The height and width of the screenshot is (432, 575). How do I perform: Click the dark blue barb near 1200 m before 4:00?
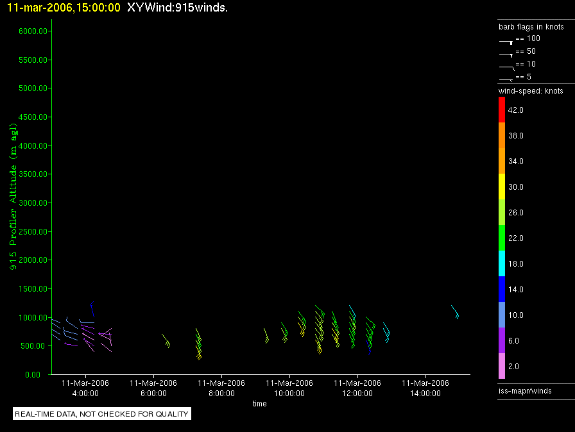coord(92,310)
